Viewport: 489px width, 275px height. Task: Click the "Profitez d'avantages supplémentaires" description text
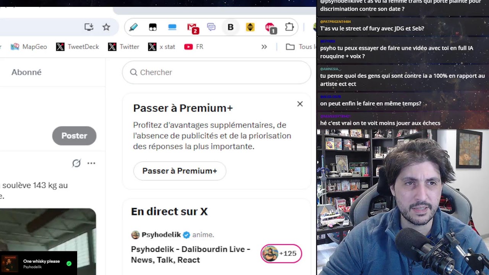coord(212,136)
